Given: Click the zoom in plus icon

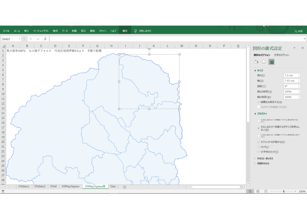Looking at the screenshot, I should pos(295,191).
